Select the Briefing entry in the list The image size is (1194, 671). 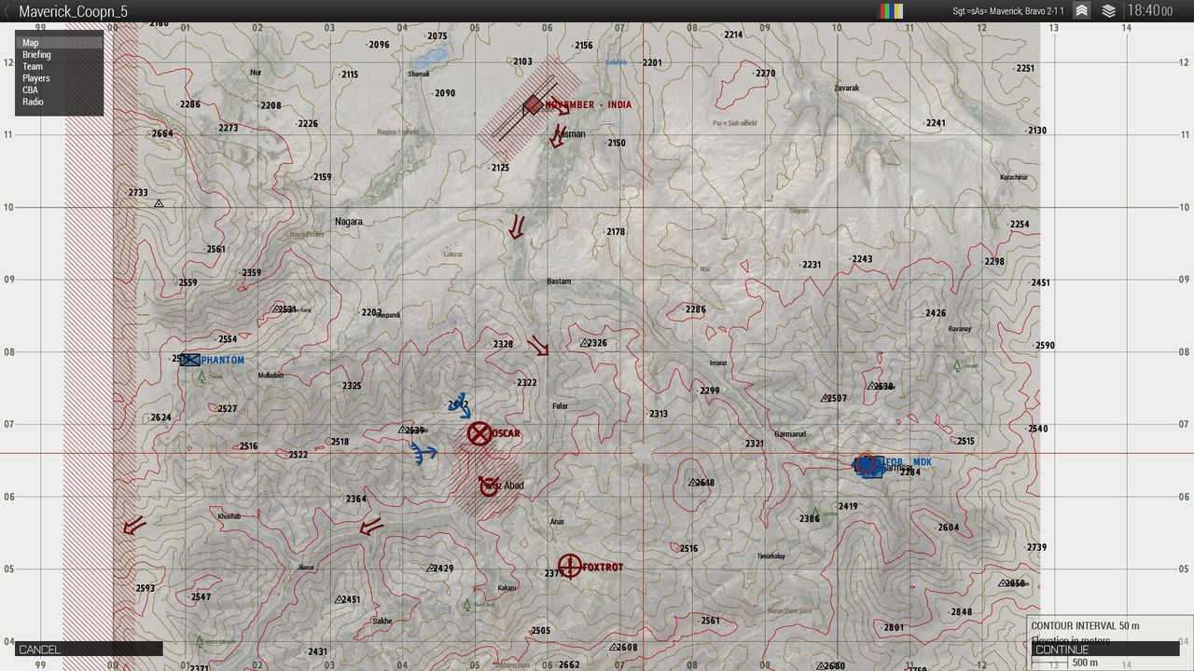(59, 55)
